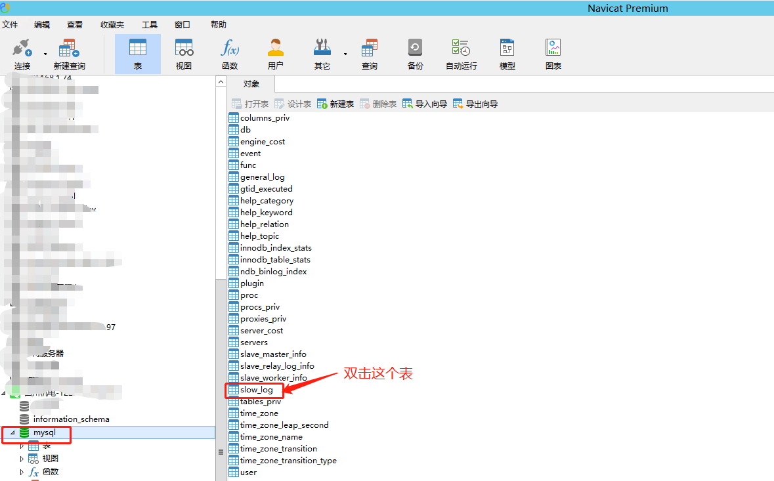
Task: Open the 模型 model toolbar icon
Action: (x=507, y=54)
